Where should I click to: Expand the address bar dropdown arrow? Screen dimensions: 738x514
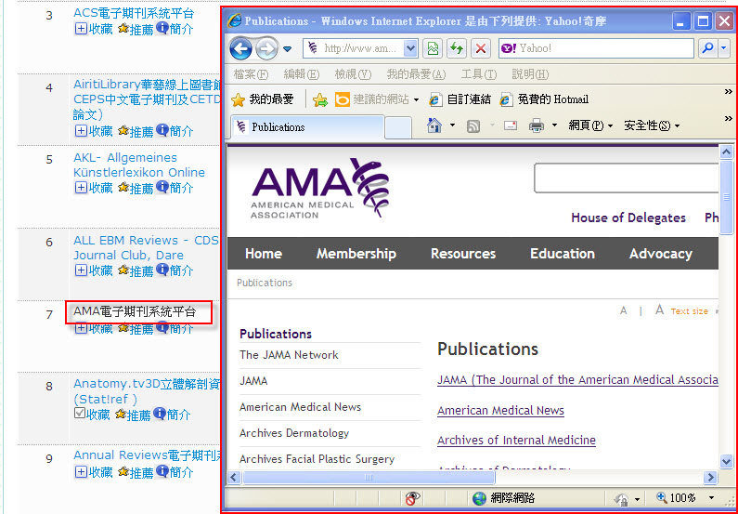click(x=410, y=48)
